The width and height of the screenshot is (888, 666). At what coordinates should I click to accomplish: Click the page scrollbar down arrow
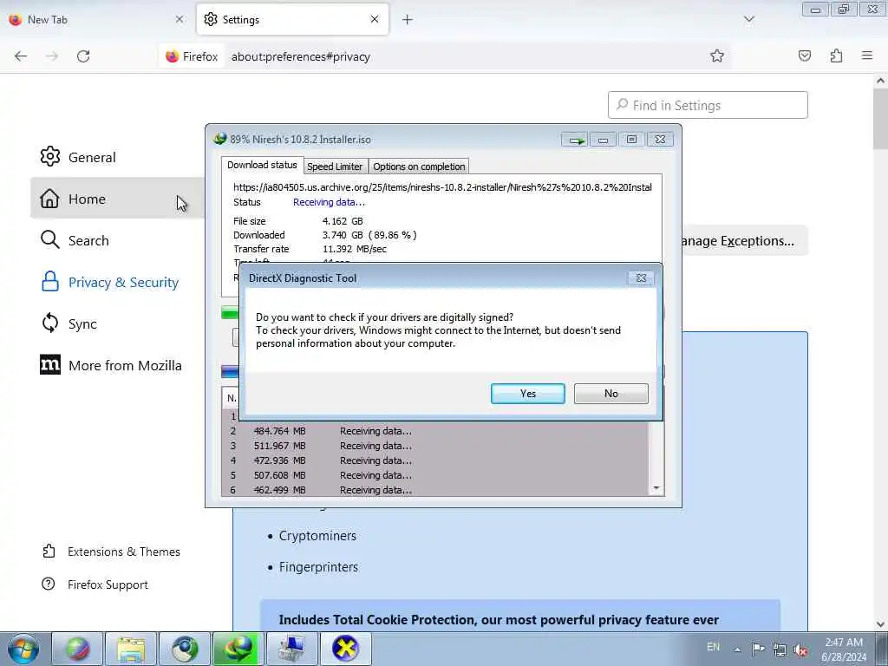[880, 624]
